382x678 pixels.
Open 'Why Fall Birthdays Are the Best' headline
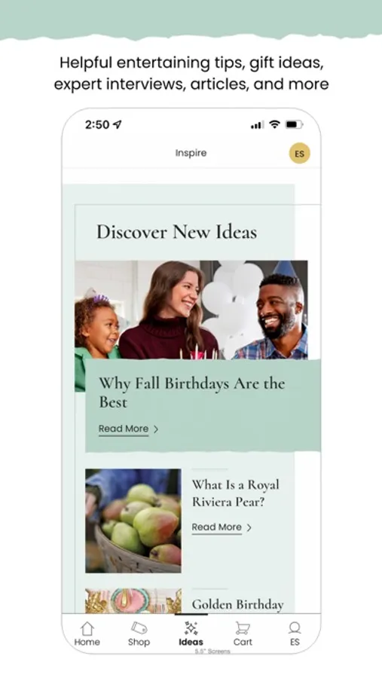(x=192, y=392)
